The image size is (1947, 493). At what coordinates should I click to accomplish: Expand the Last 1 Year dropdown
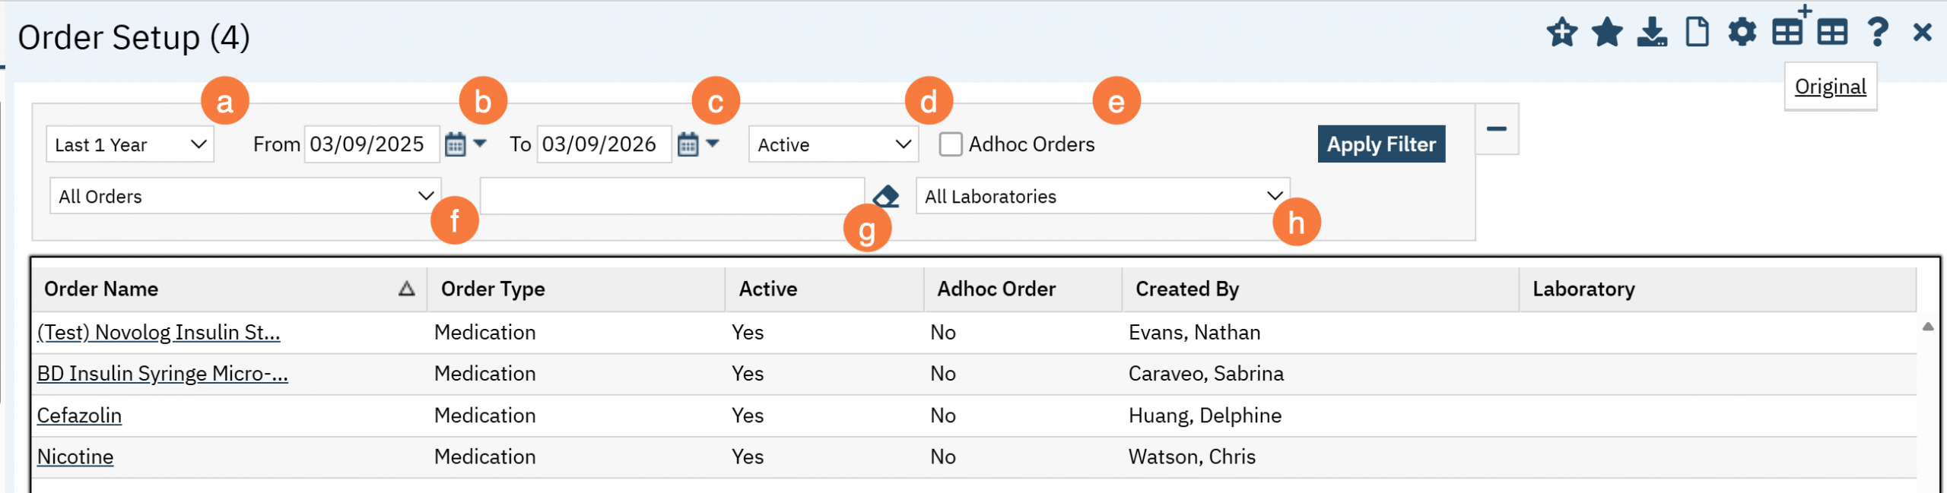pyautogui.click(x=130, y=144)
